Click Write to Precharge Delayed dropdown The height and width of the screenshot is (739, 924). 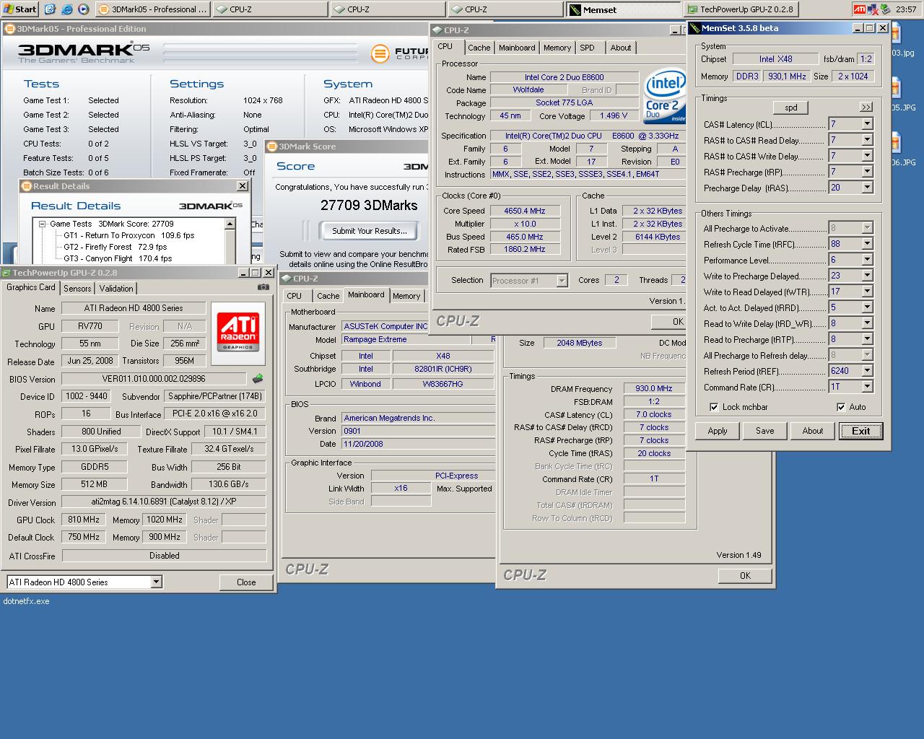coord(867,276)
